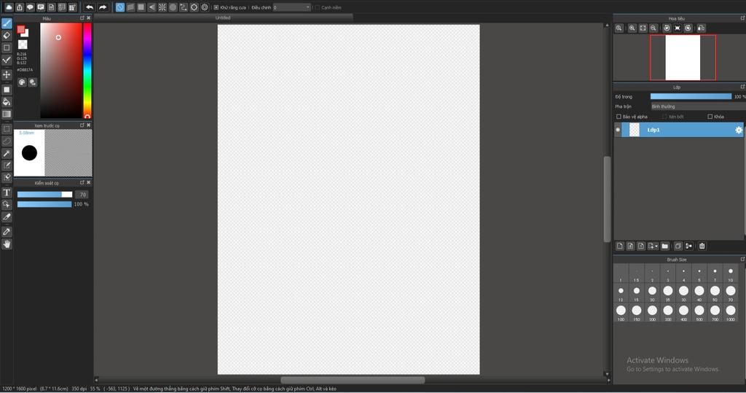Enable the vanishing point snap guide
746x393 pixels.
(152, 7)
